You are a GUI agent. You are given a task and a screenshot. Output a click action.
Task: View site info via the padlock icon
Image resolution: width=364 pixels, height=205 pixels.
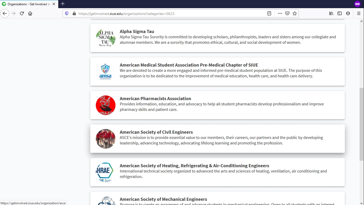[x=74, y=13]
